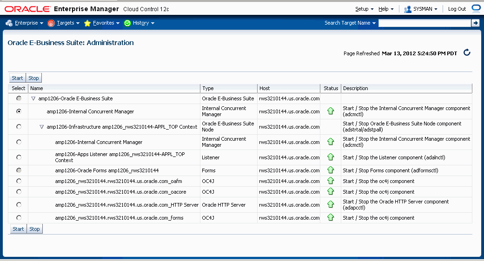This screenshot has height=261, width=484.
Task: Click the page refreshed timestamp text
Action: point(419,53)
